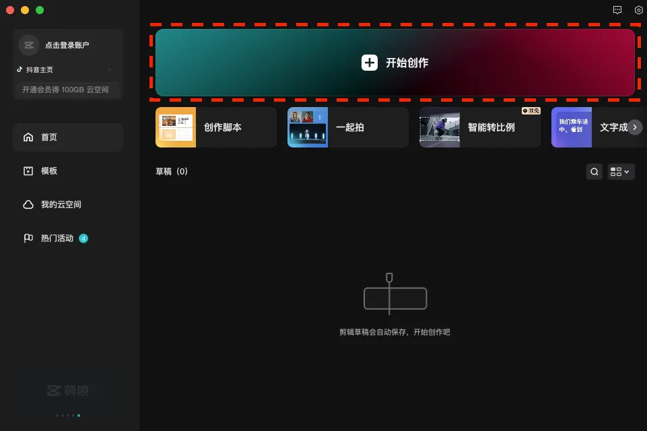Open the 智能转比例 card

[x=480, y=127]
